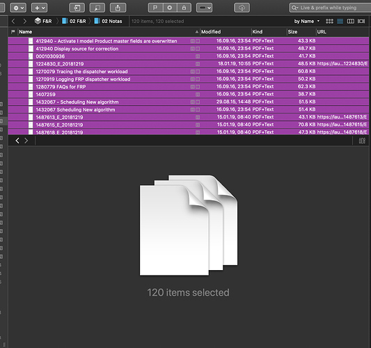
Task: Select the 1224830_E_20181219 file row
Action: [x=189, y=63]
